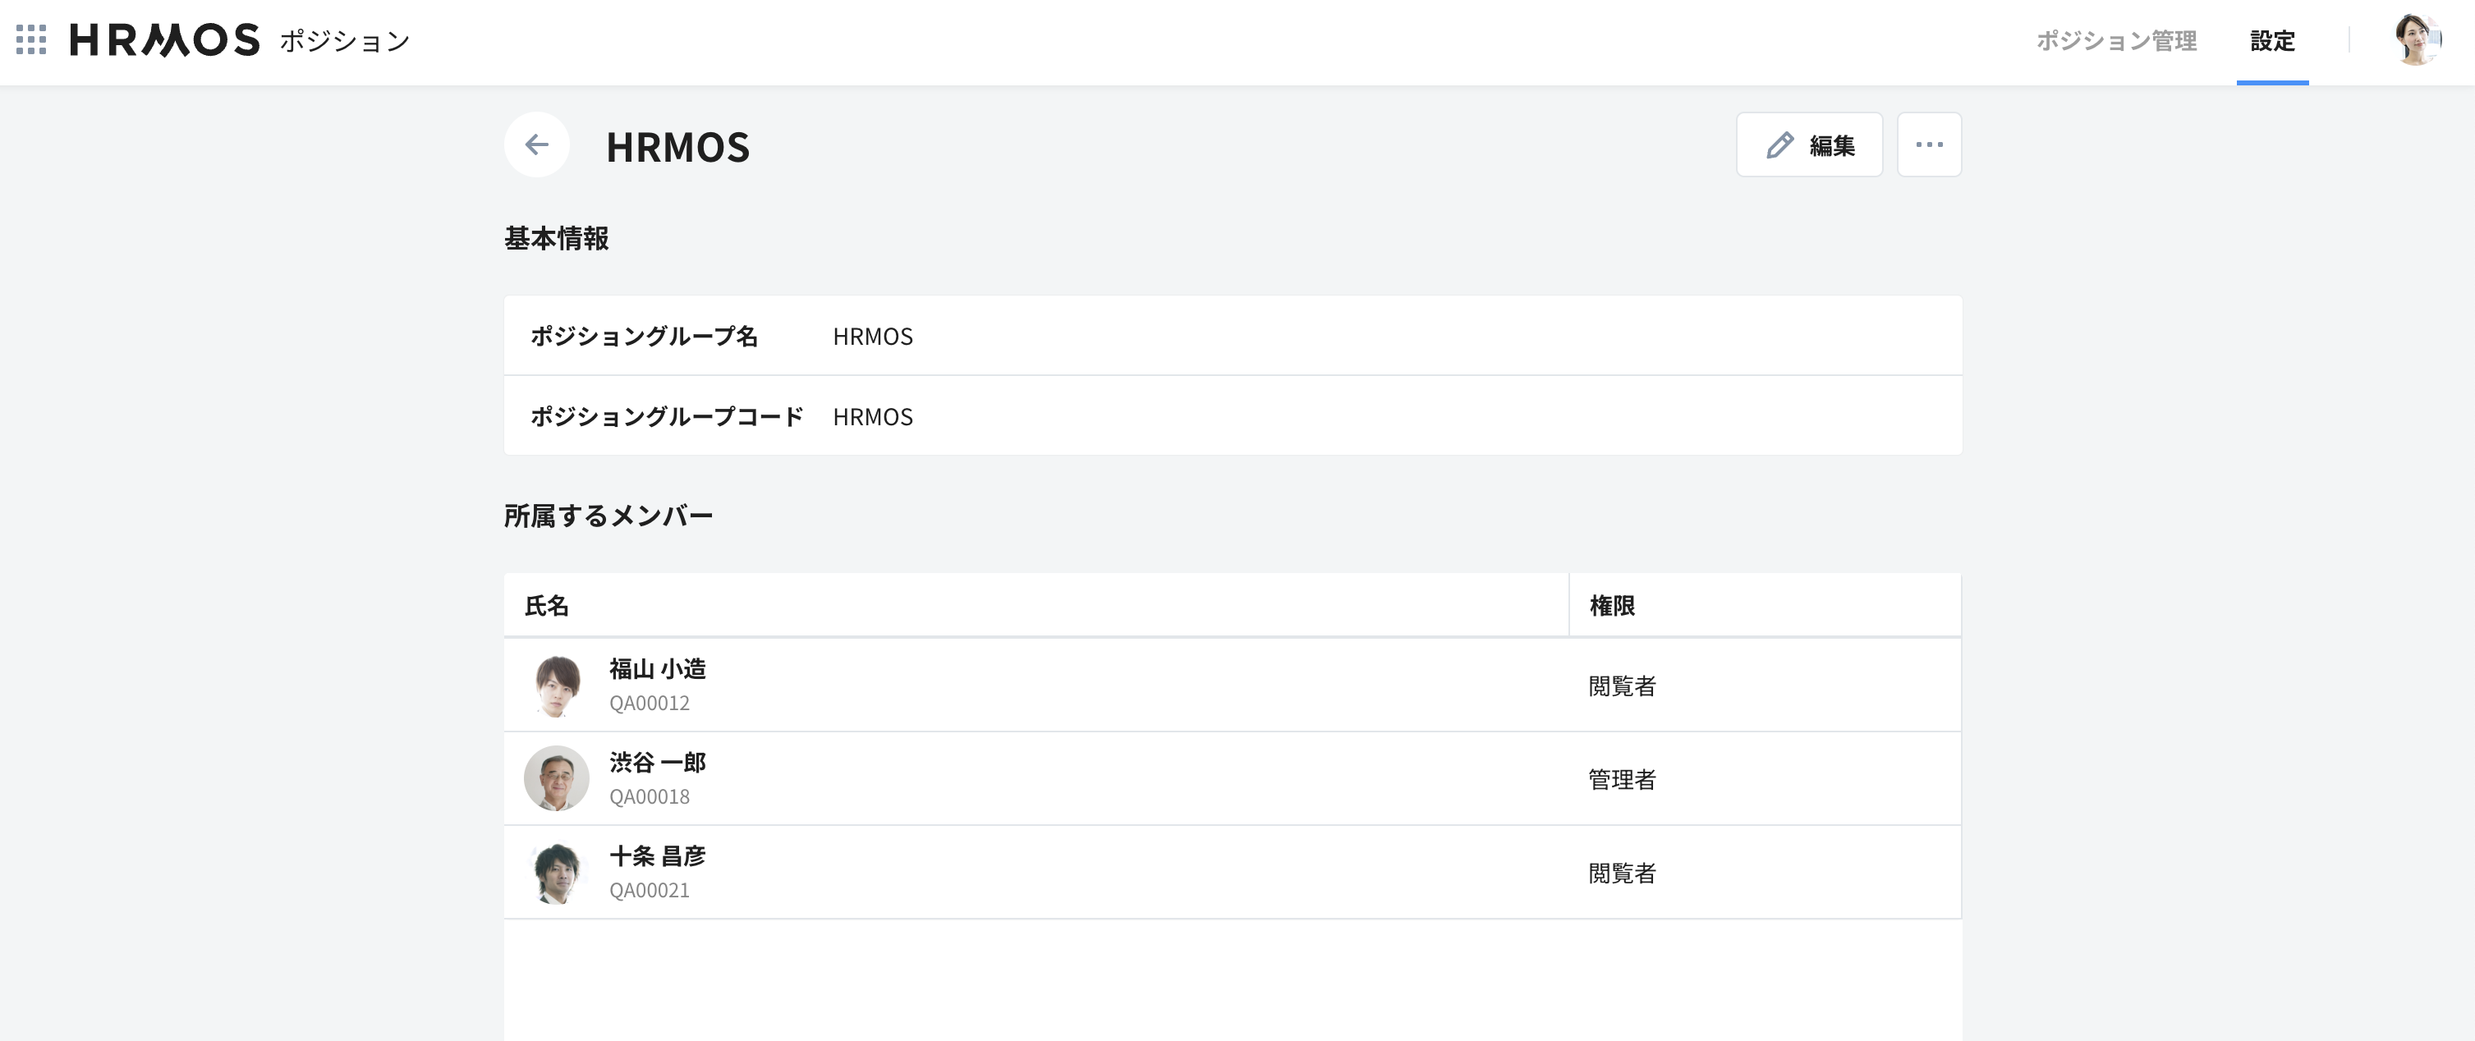Click the 閲覧者 permission for 福山 小造

tap(1622, 686)
